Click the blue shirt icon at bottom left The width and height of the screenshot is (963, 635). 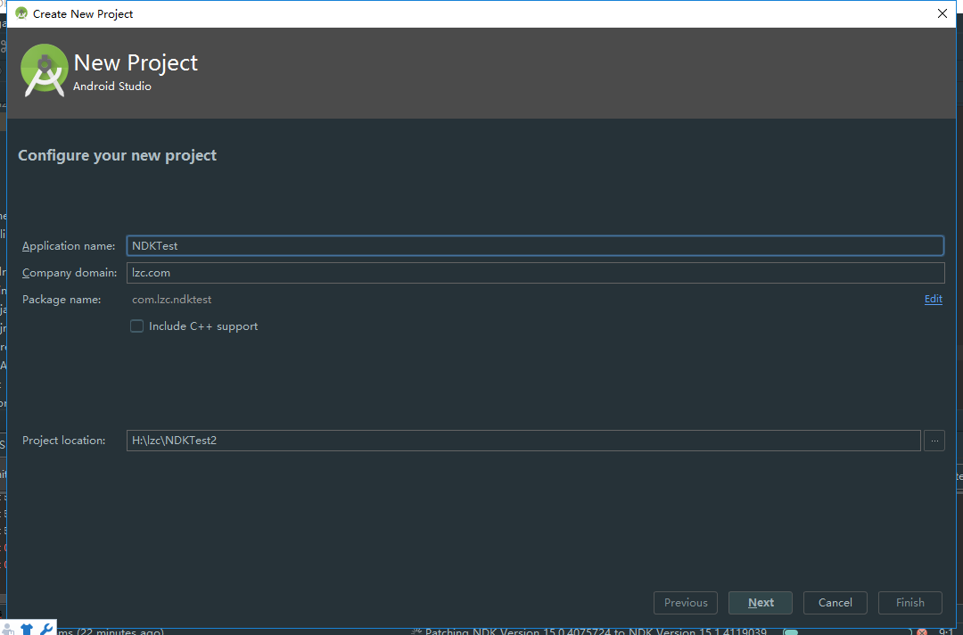pos(27,629)
